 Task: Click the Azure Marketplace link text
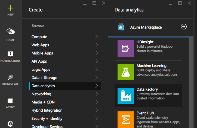pyautogui.click(x=146, y=27)
